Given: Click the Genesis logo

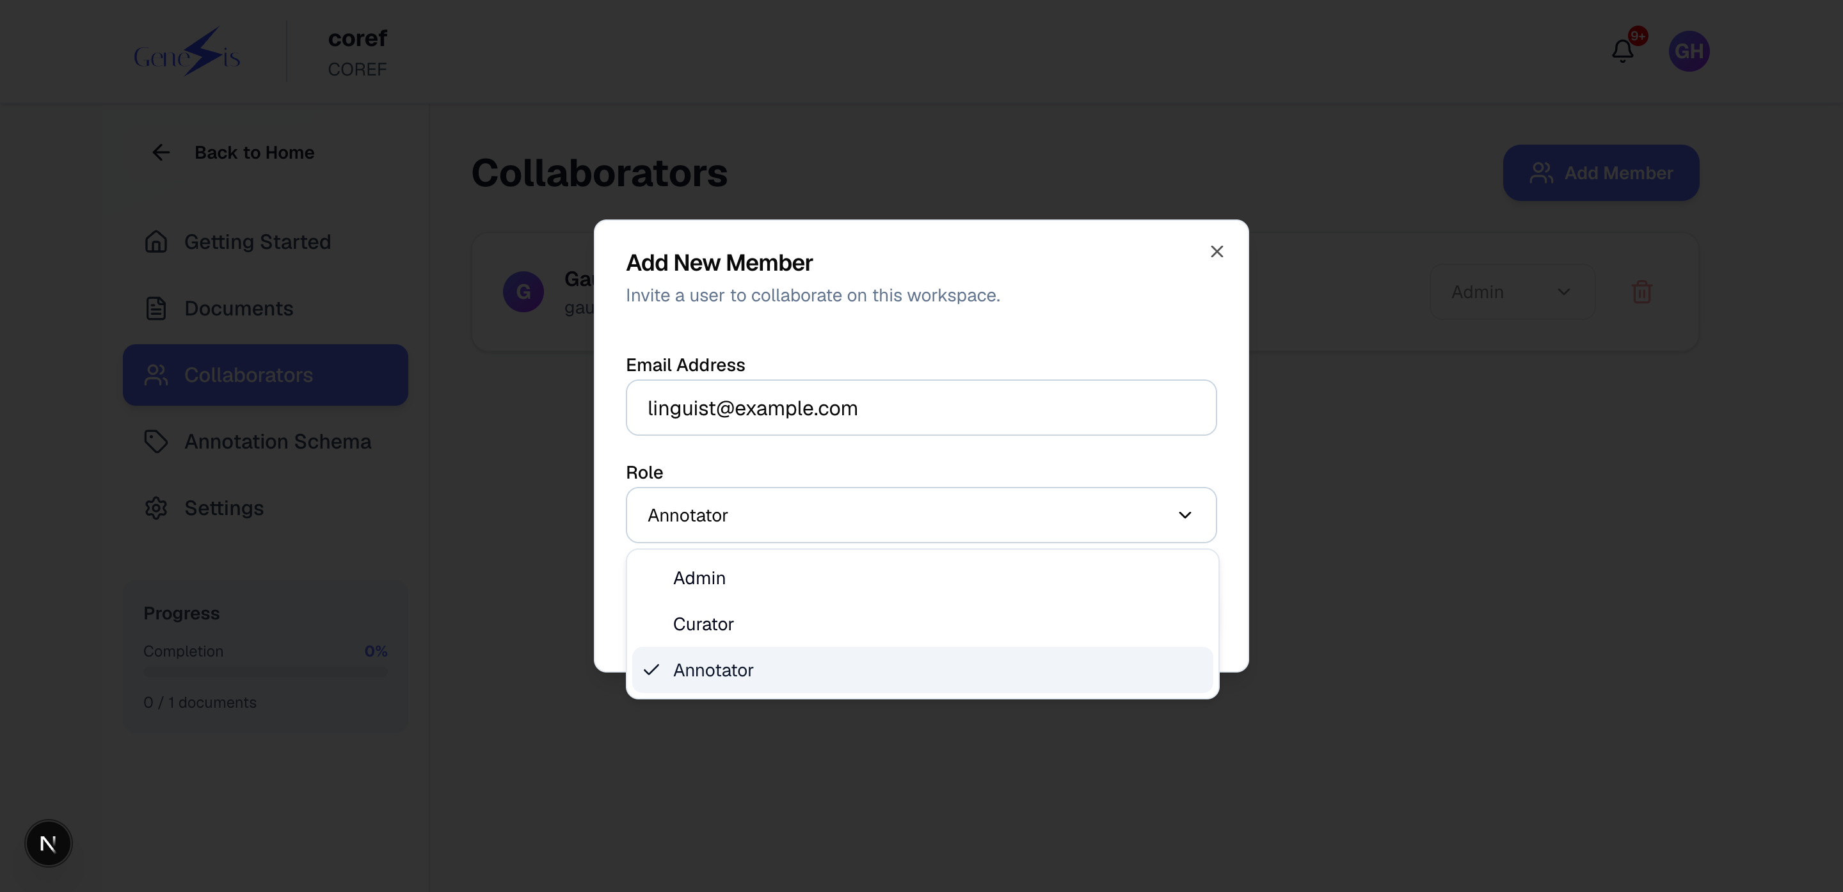Looking at the screenshot, I should 187,51.
